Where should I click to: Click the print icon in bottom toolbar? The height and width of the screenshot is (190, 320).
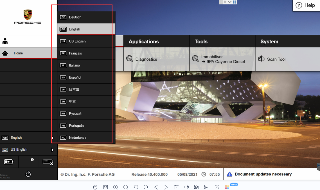pyautogui.click(x=186, y=187)
